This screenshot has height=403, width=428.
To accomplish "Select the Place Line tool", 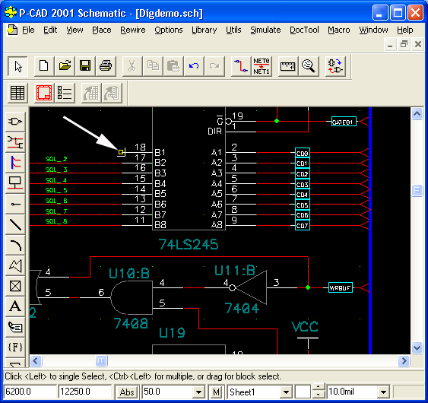I will 15,224.
